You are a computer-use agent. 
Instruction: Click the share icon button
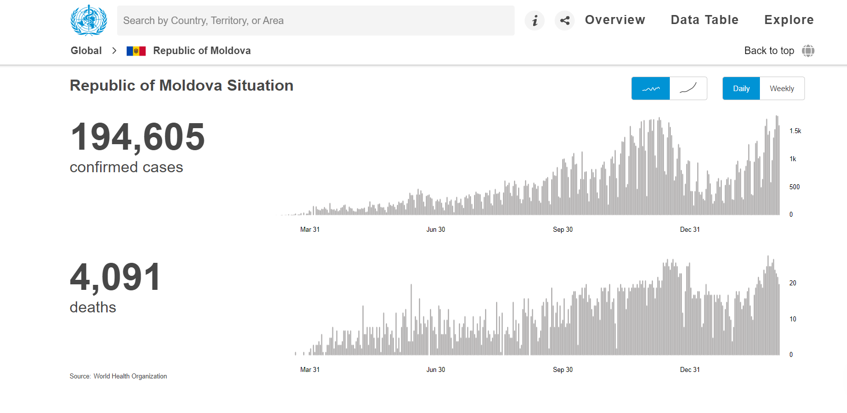point(565,21)
